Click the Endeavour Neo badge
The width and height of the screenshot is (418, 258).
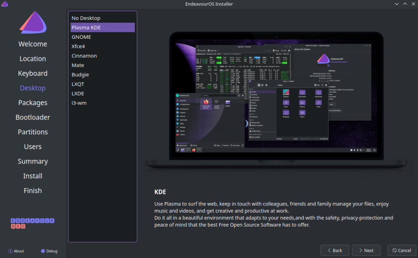33,223
